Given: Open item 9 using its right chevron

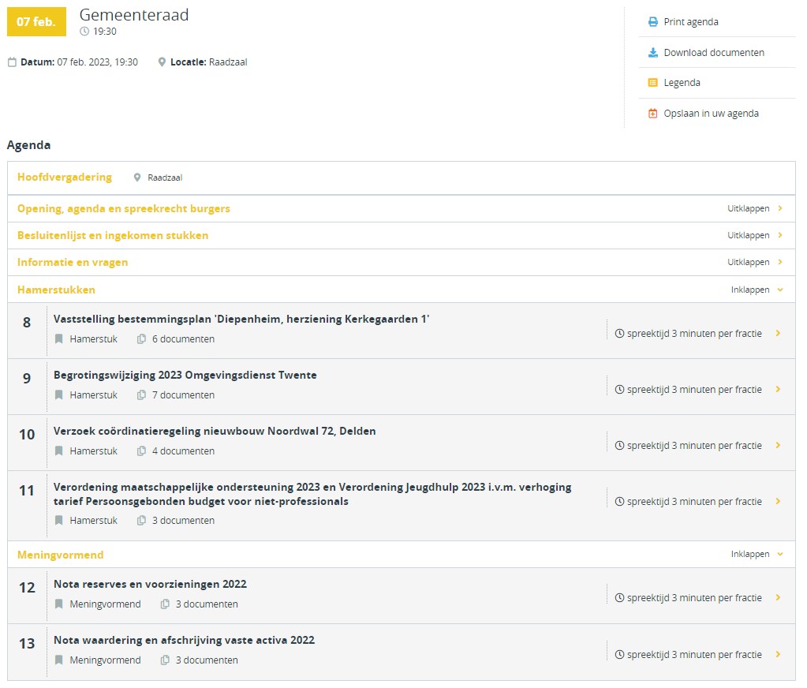Looking at the screenshot, I should click(778, 390).
